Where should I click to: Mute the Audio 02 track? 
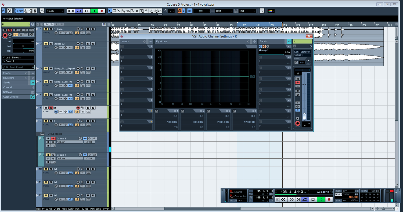46,44
